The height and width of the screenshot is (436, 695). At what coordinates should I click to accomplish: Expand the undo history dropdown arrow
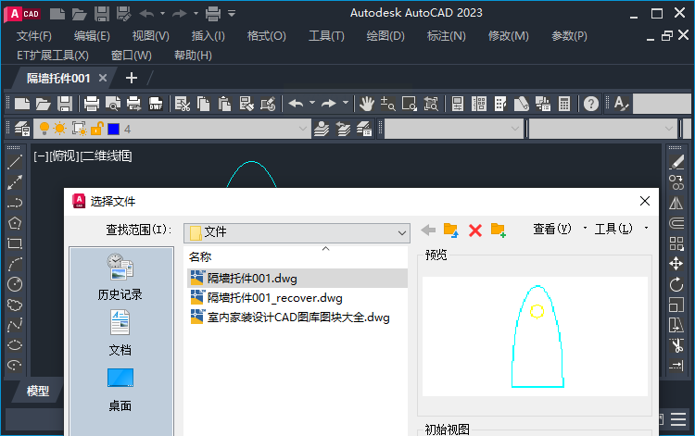pyautogui.click(x=312, y=103)
